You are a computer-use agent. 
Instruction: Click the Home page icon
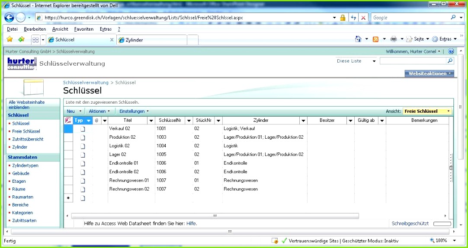pyautogui.click(x=358, y=39)
